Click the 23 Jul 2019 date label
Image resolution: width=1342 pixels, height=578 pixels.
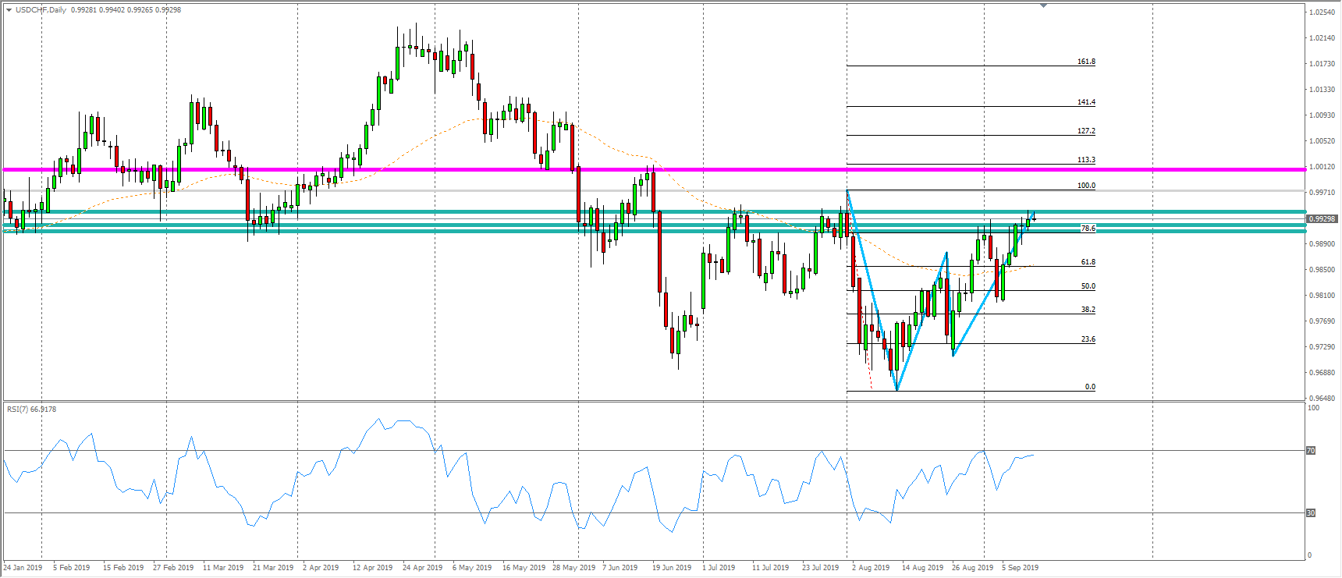click(820, 568)
